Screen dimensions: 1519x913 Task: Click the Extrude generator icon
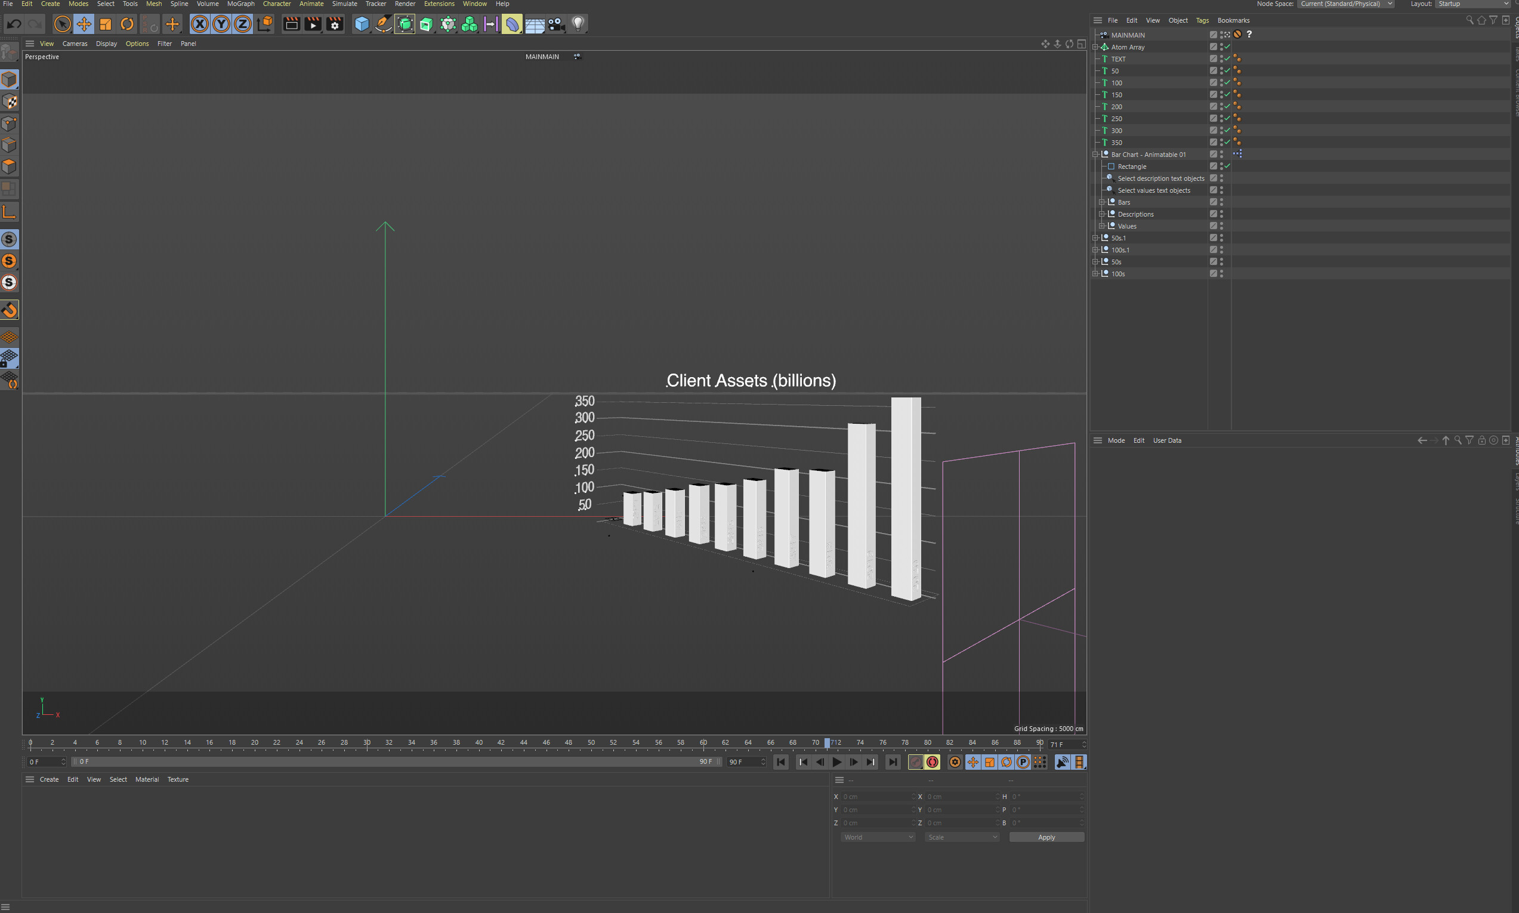click(x=426, y=24)
